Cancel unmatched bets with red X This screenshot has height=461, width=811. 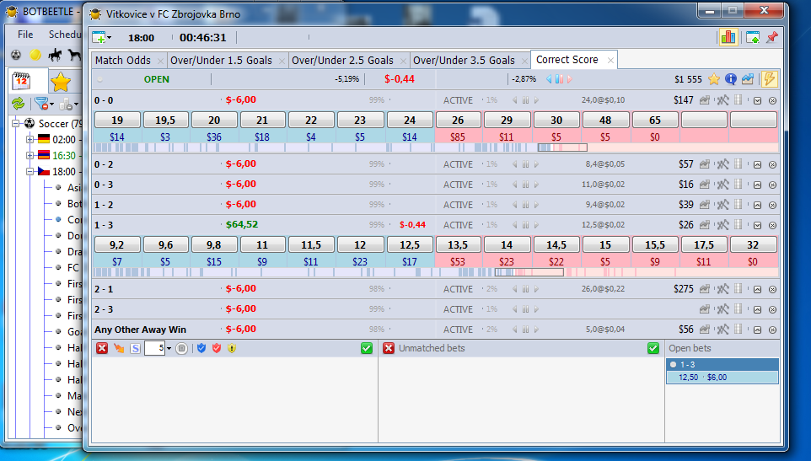click(x=389, y=348)
